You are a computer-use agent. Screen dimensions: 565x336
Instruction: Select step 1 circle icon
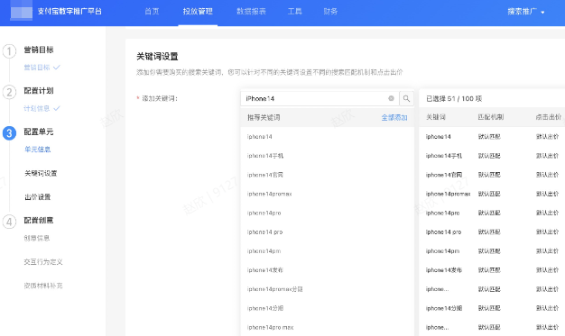(x=9, y=51)
